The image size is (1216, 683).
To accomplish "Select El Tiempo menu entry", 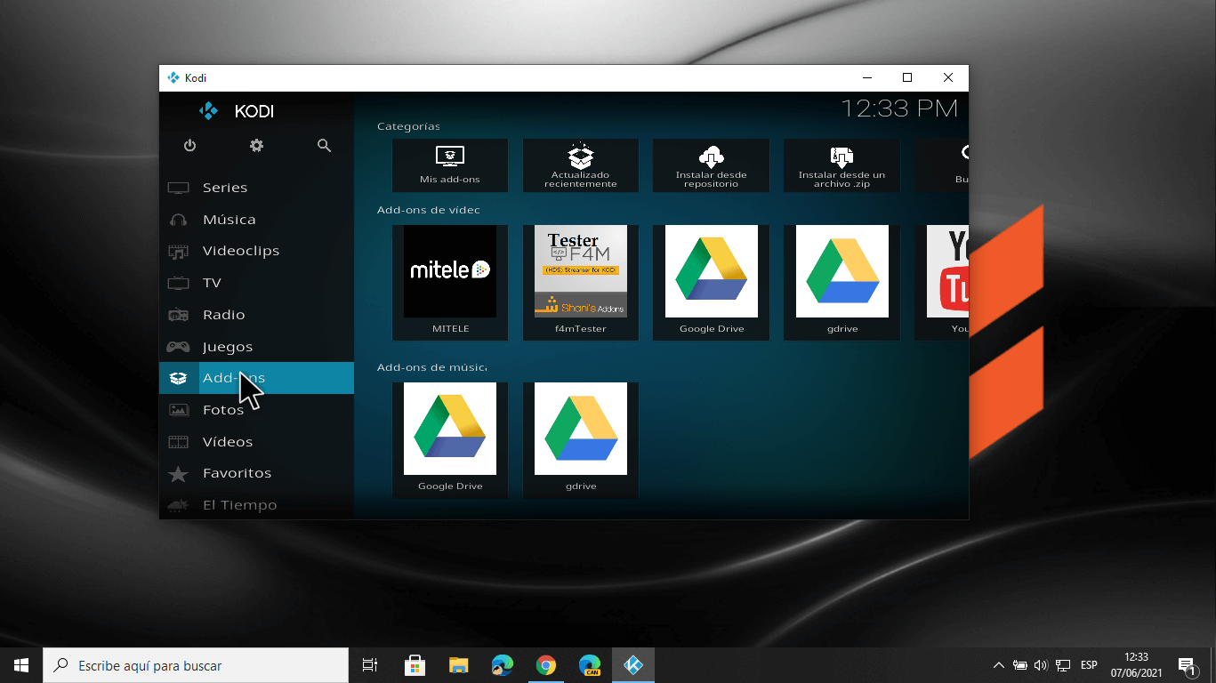I will (x=256, y=505).
